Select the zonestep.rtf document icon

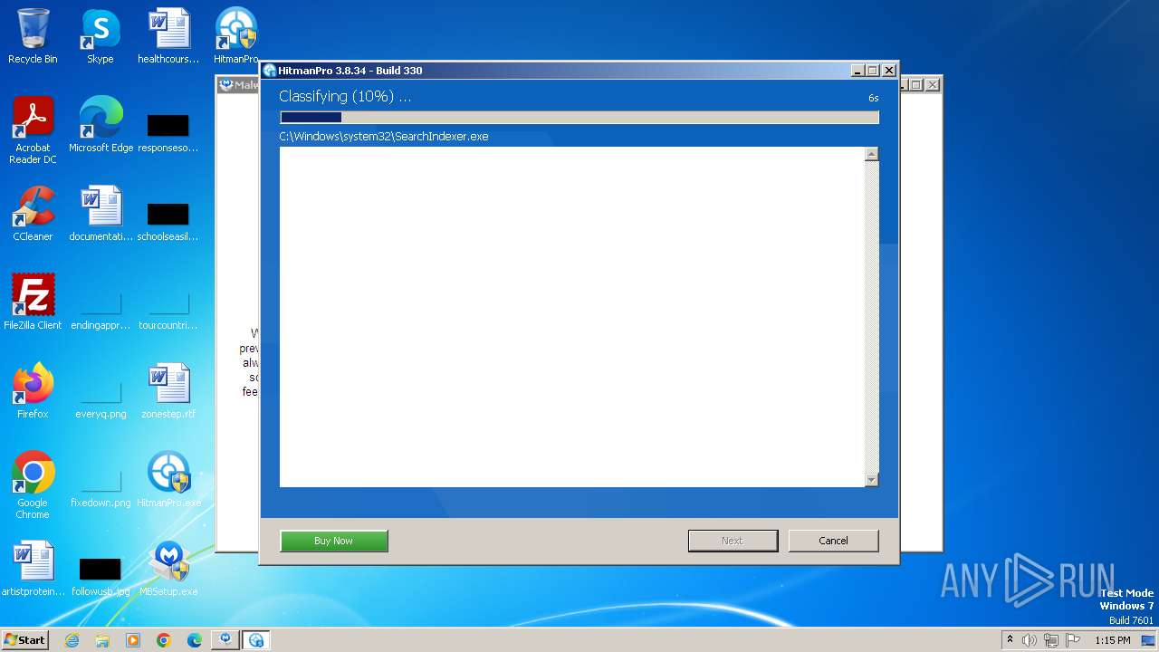168,391
